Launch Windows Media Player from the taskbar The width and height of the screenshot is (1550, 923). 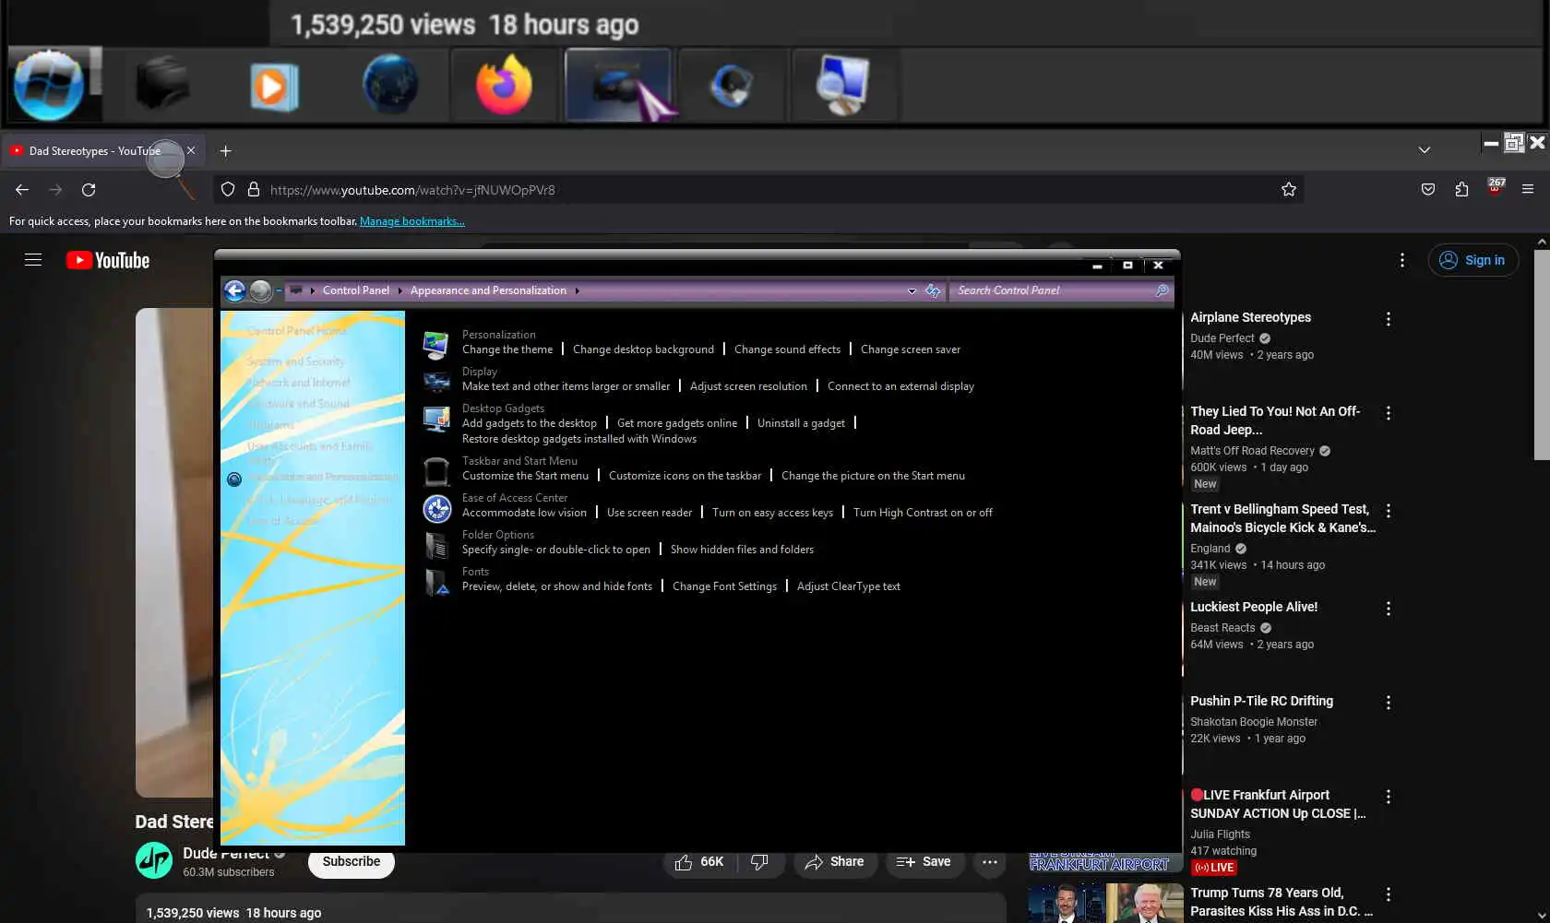pos(274,87)
